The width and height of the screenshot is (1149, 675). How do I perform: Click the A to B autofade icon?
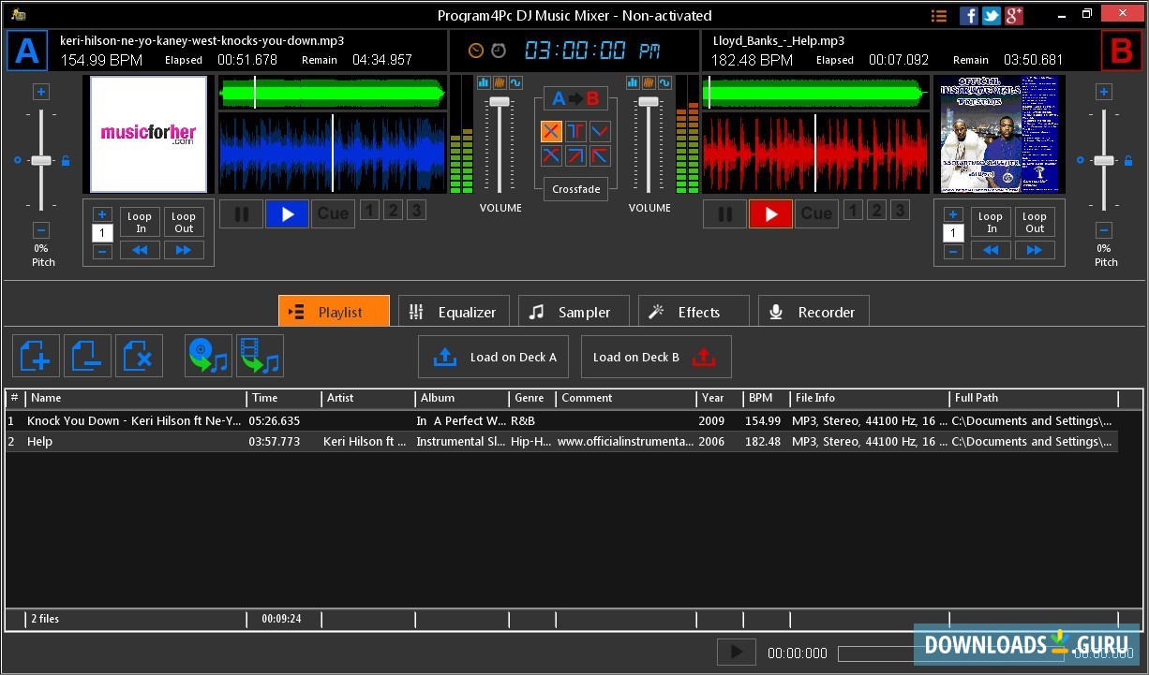[x=576, y=98]
